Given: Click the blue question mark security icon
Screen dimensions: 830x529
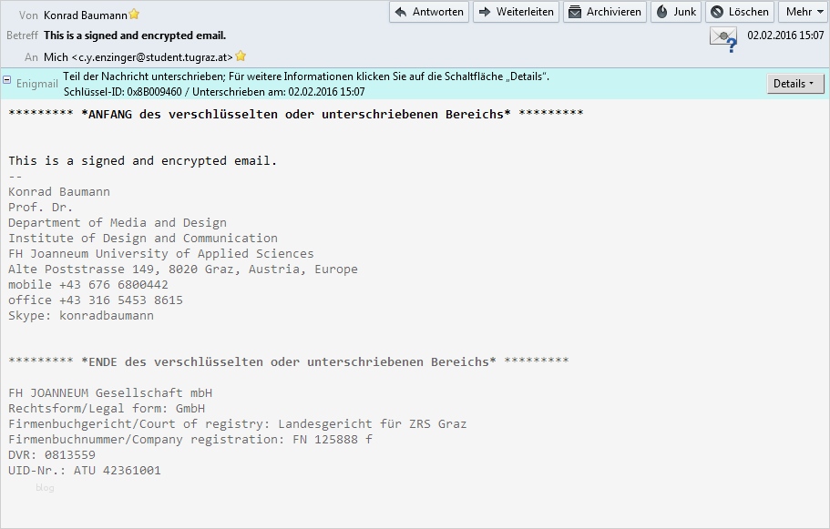Looking at the screenshot, I should tap(730, 43).
